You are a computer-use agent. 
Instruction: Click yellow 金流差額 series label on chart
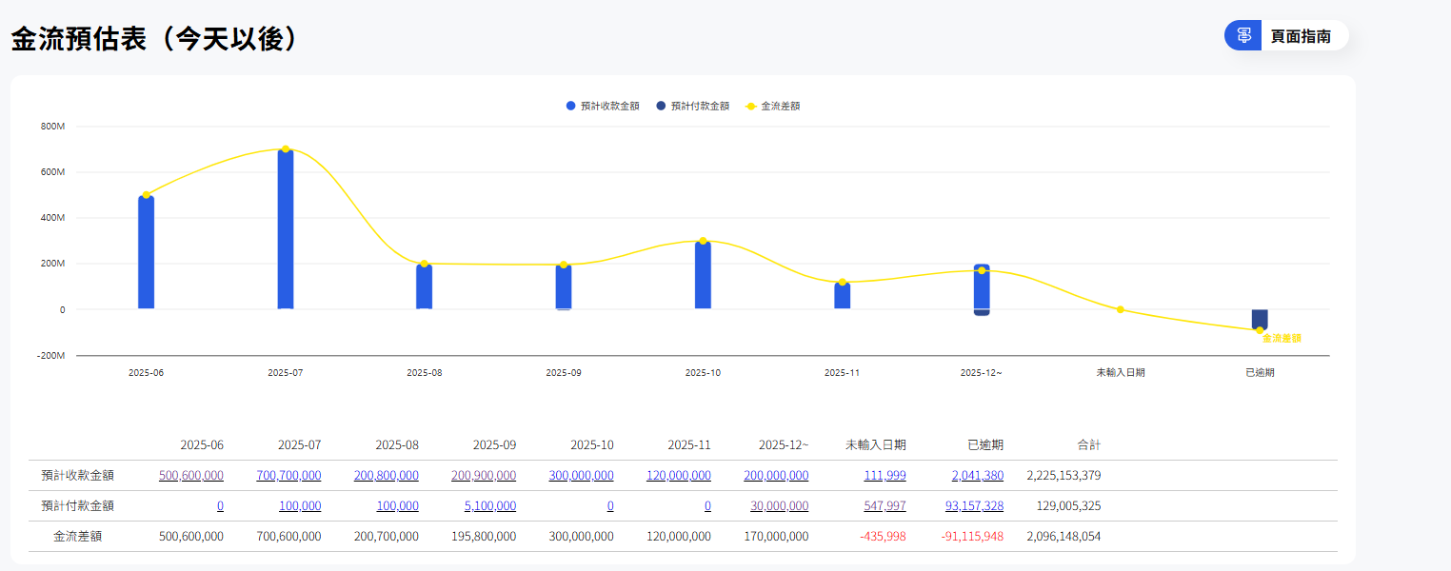pos(1282,339)
